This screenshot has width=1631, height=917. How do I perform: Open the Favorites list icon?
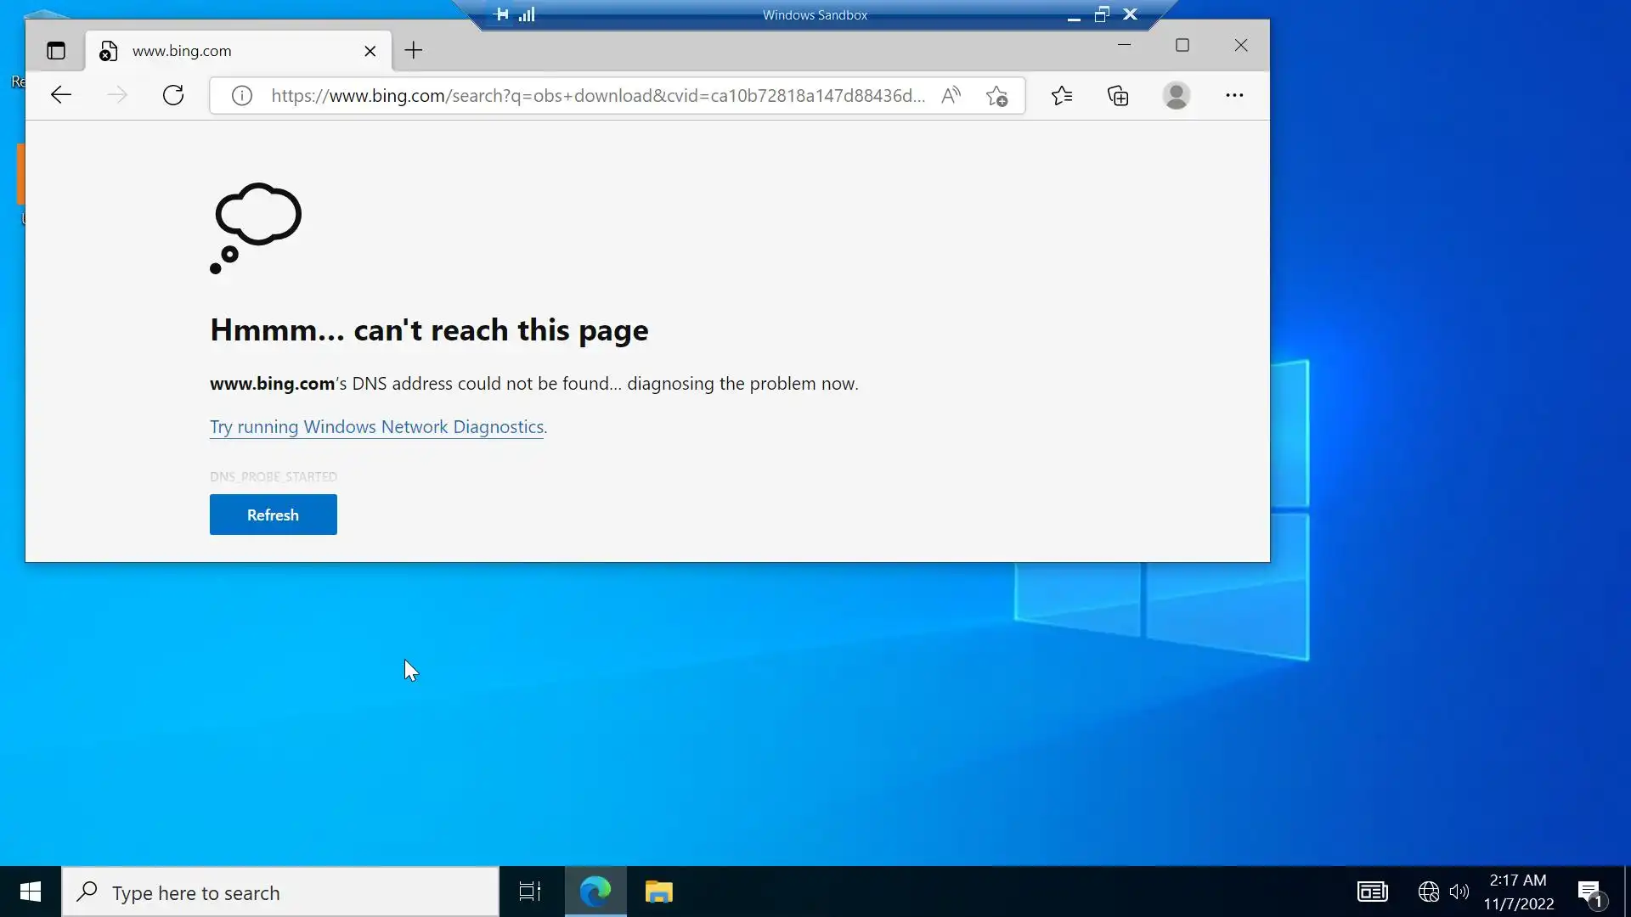[x=1062, y=96]
